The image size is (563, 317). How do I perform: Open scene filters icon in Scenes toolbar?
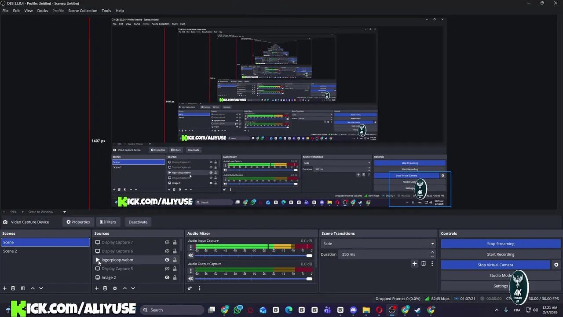pyautogui.click(x=23, y=288)
